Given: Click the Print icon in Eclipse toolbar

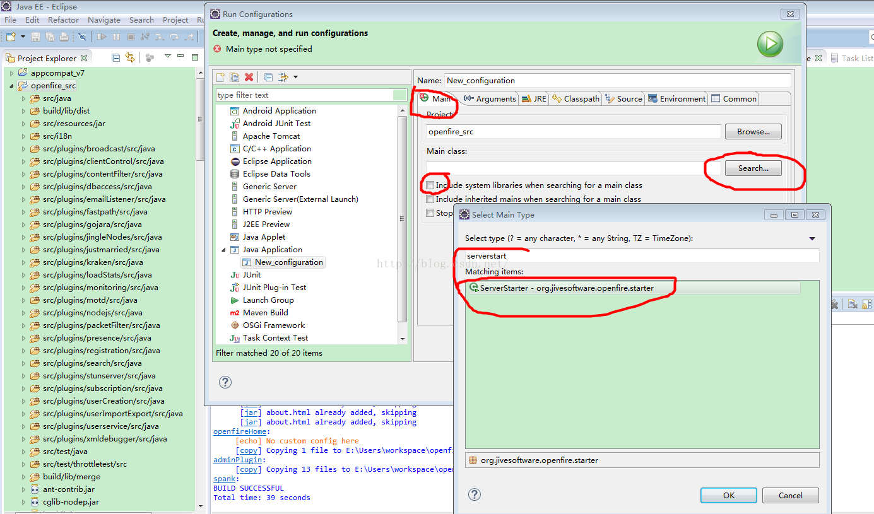Looking at the screenshot, I should (64, 37).
